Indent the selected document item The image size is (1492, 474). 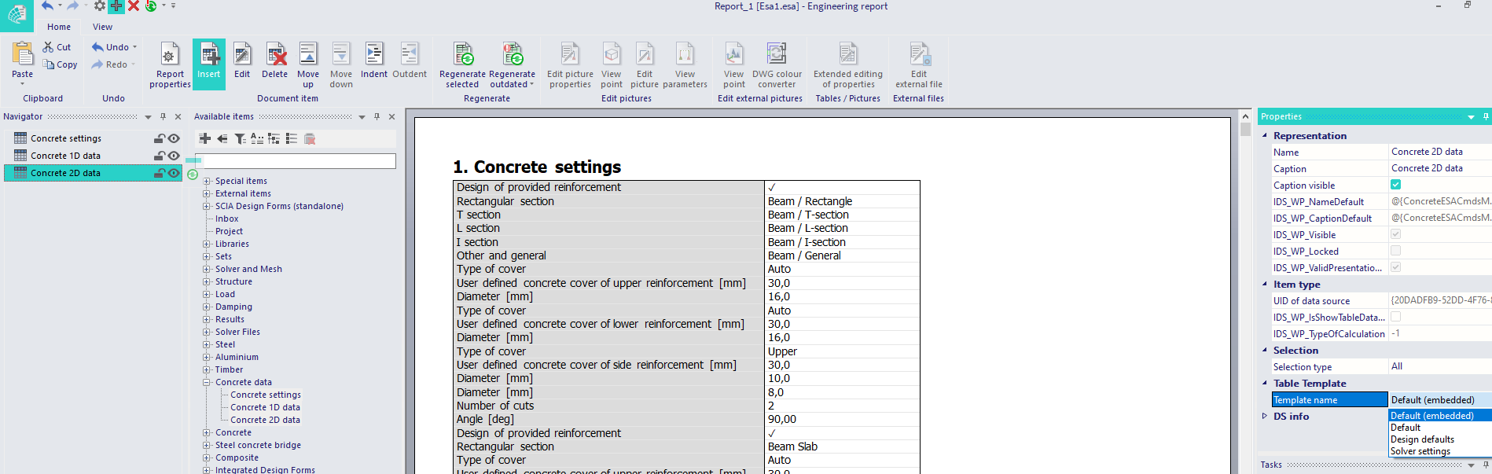pos(374,61)
